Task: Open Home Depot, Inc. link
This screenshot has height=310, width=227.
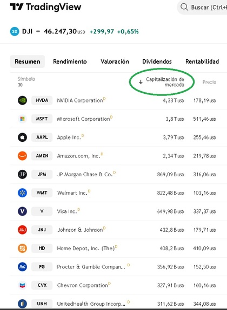Action: point(86,249)
